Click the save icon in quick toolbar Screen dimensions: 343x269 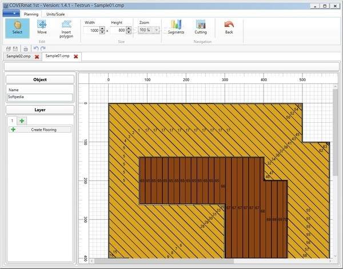(x=16, y=49)
